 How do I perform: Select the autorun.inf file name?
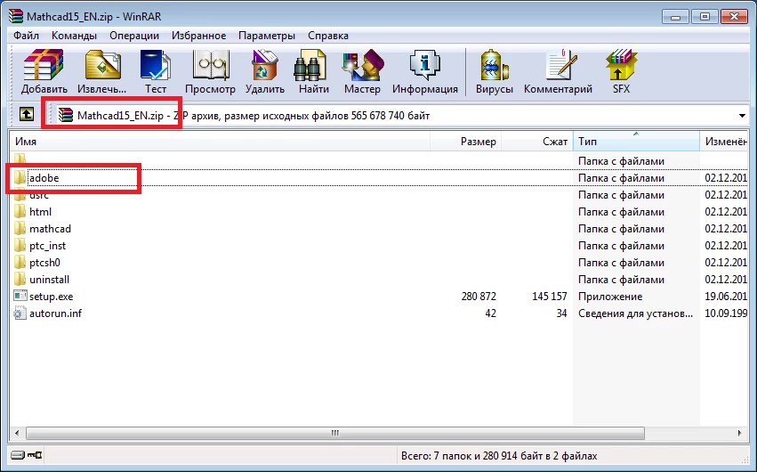coord(55,313)
